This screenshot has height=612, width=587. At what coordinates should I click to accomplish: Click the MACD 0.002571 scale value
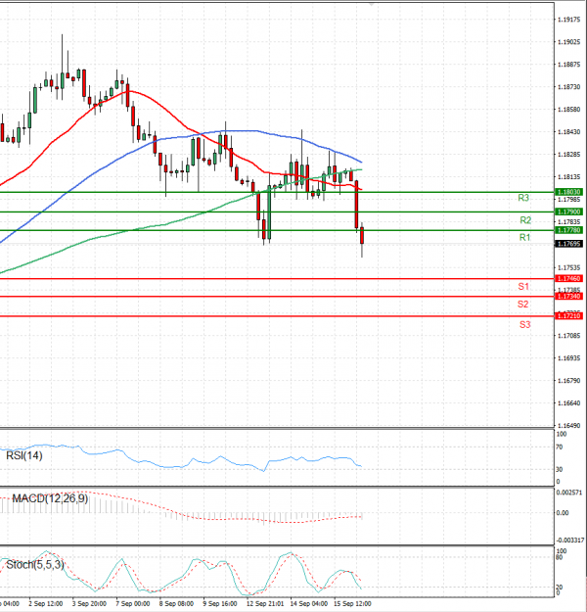(569, 493)
